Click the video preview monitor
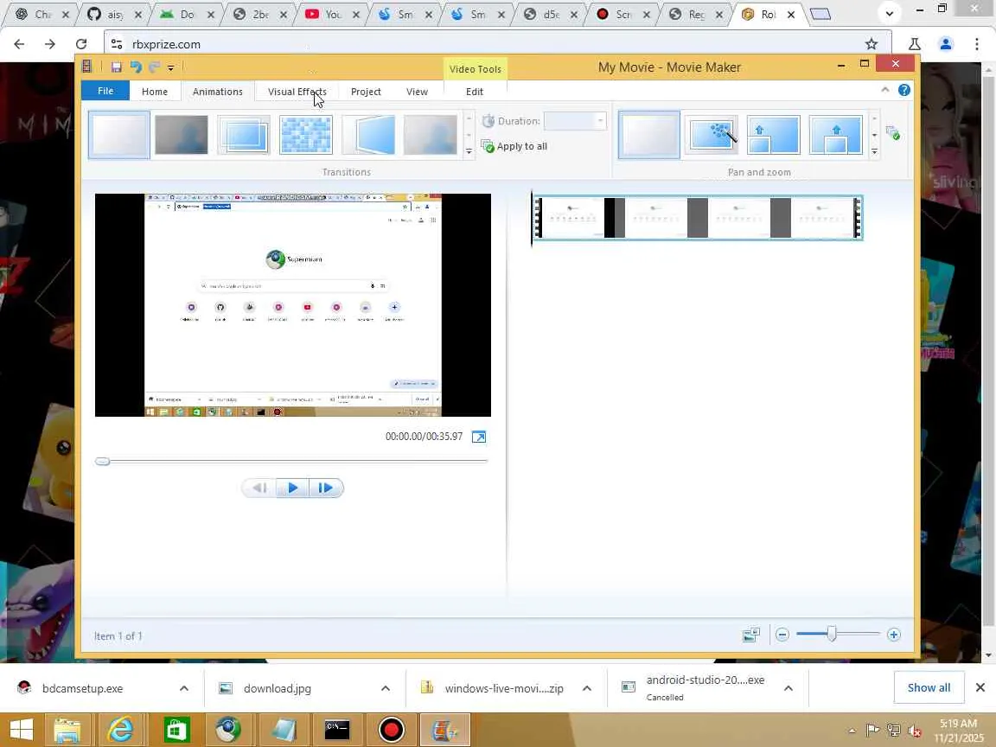996x747 pixels. click(293, 305)
